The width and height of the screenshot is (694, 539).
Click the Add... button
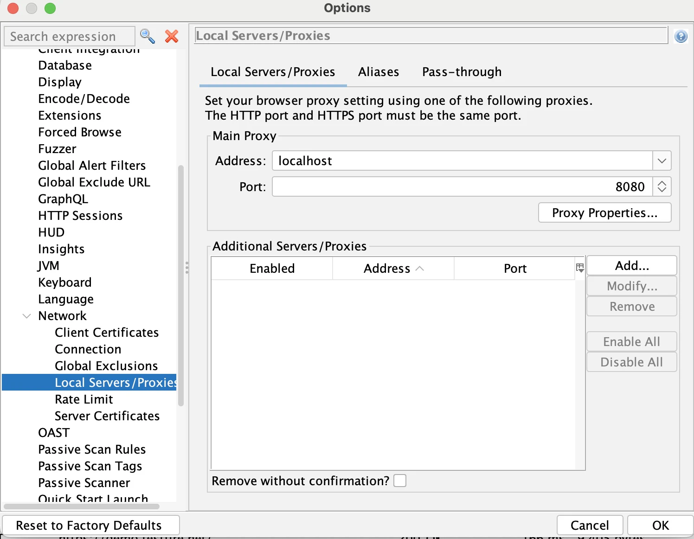(x=632, y=266)
